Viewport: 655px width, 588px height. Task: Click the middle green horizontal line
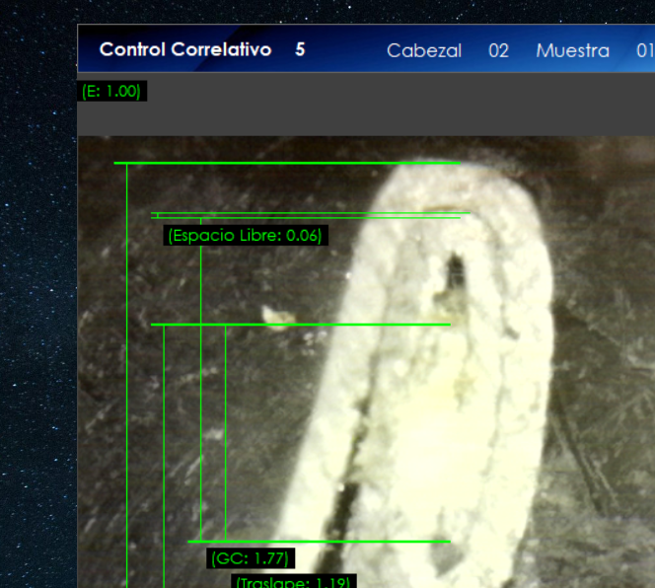click(x=300, y=325)
